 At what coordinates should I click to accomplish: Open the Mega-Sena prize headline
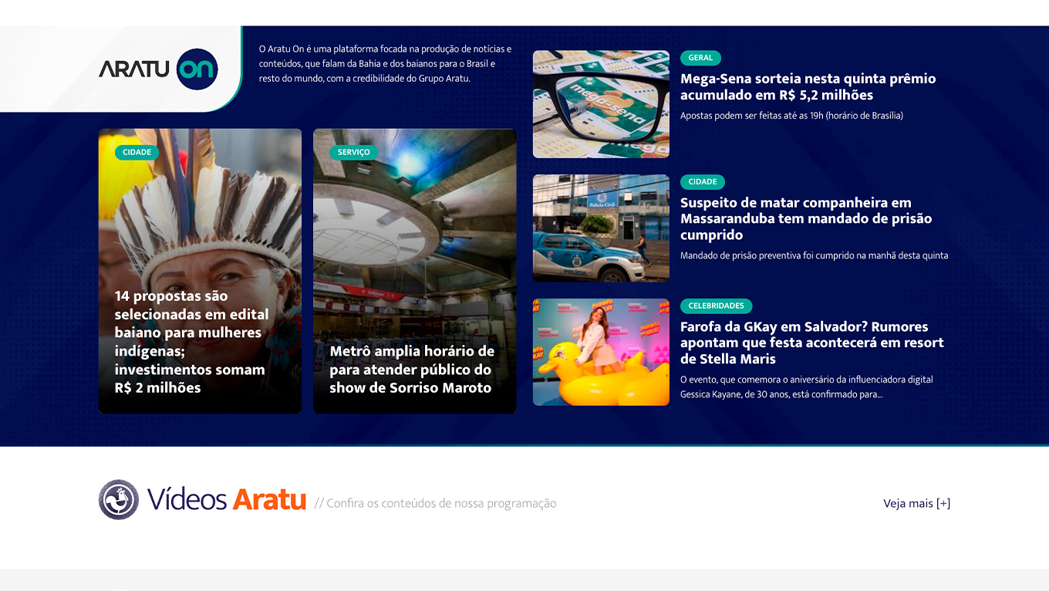pos(808,86)
